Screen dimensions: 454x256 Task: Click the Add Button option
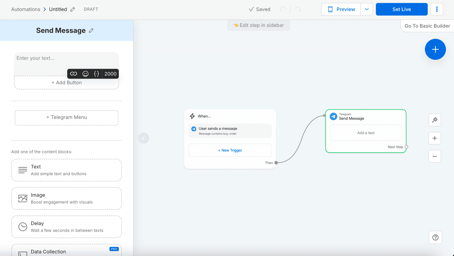[67, 83]
